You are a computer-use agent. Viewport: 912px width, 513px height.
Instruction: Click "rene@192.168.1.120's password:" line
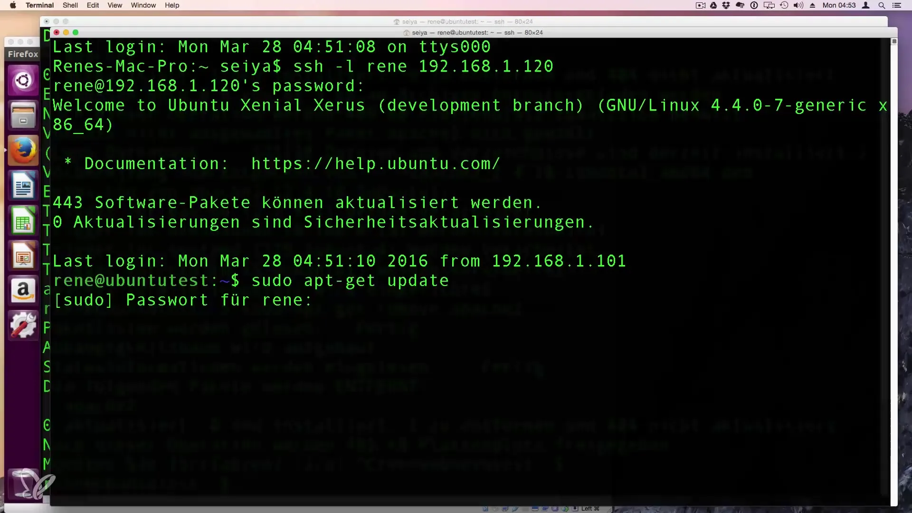tap(209, 85)
